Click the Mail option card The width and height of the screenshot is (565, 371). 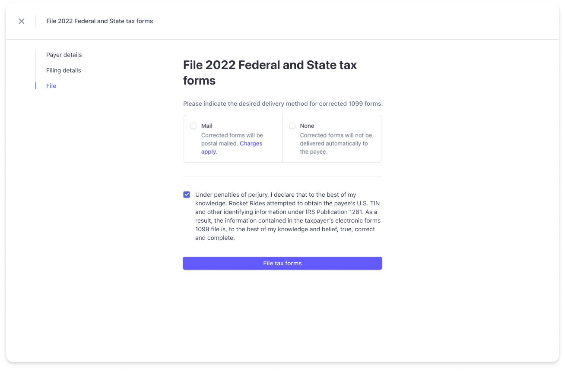[233, 138]
